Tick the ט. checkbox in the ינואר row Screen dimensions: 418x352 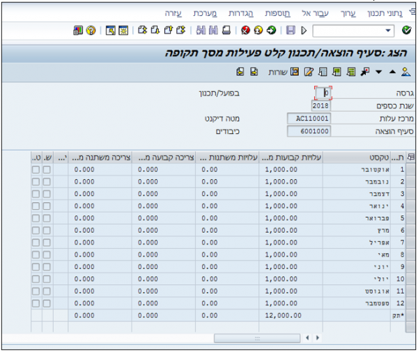pyautogui.click(x=36, y=206)
